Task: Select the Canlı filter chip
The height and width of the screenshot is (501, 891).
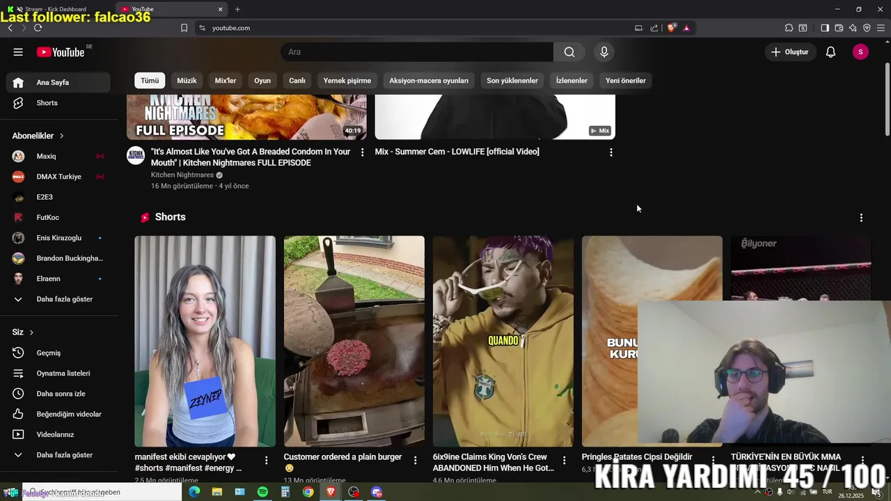Action: tap(297, 81)
